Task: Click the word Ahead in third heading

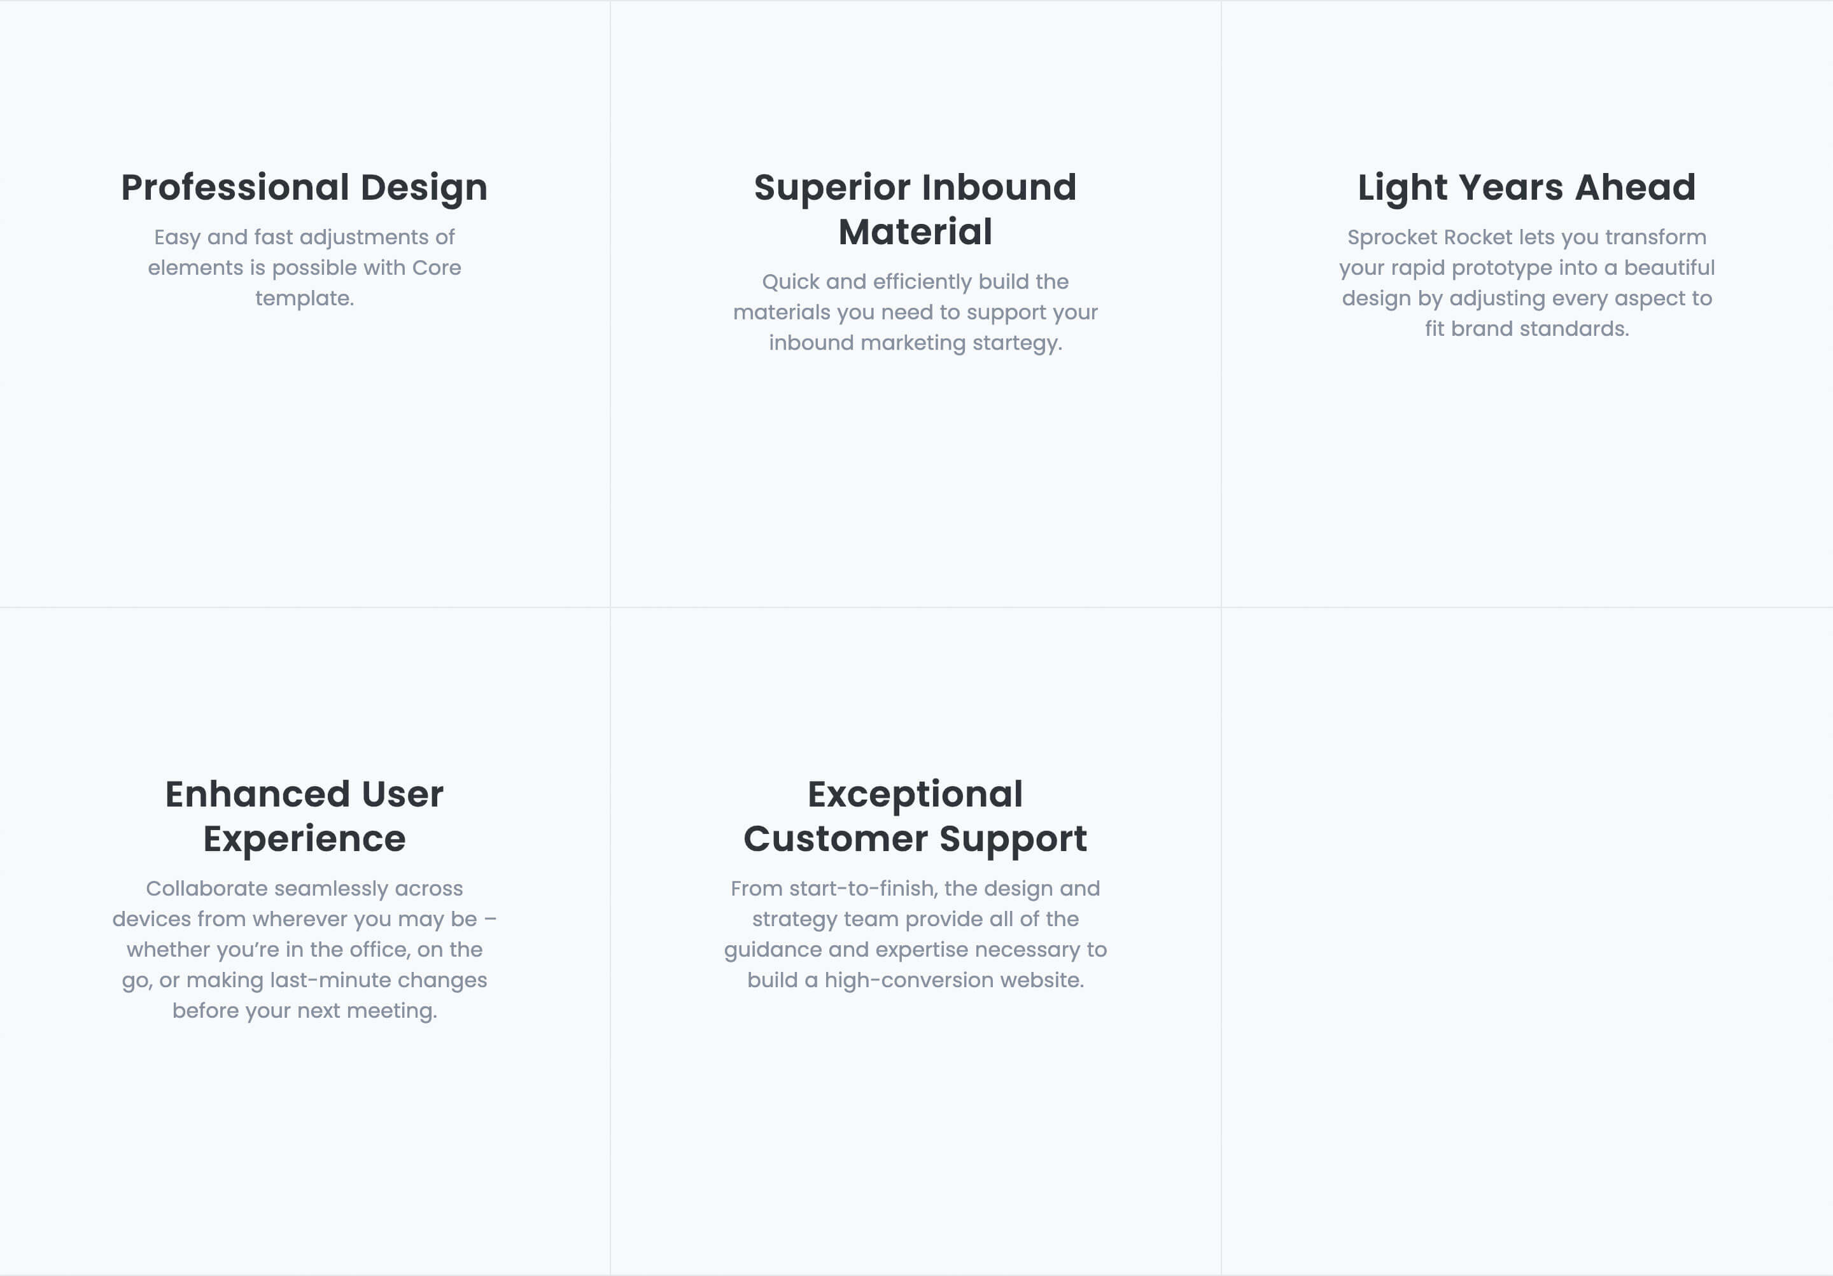Action: pos(1635,187)
